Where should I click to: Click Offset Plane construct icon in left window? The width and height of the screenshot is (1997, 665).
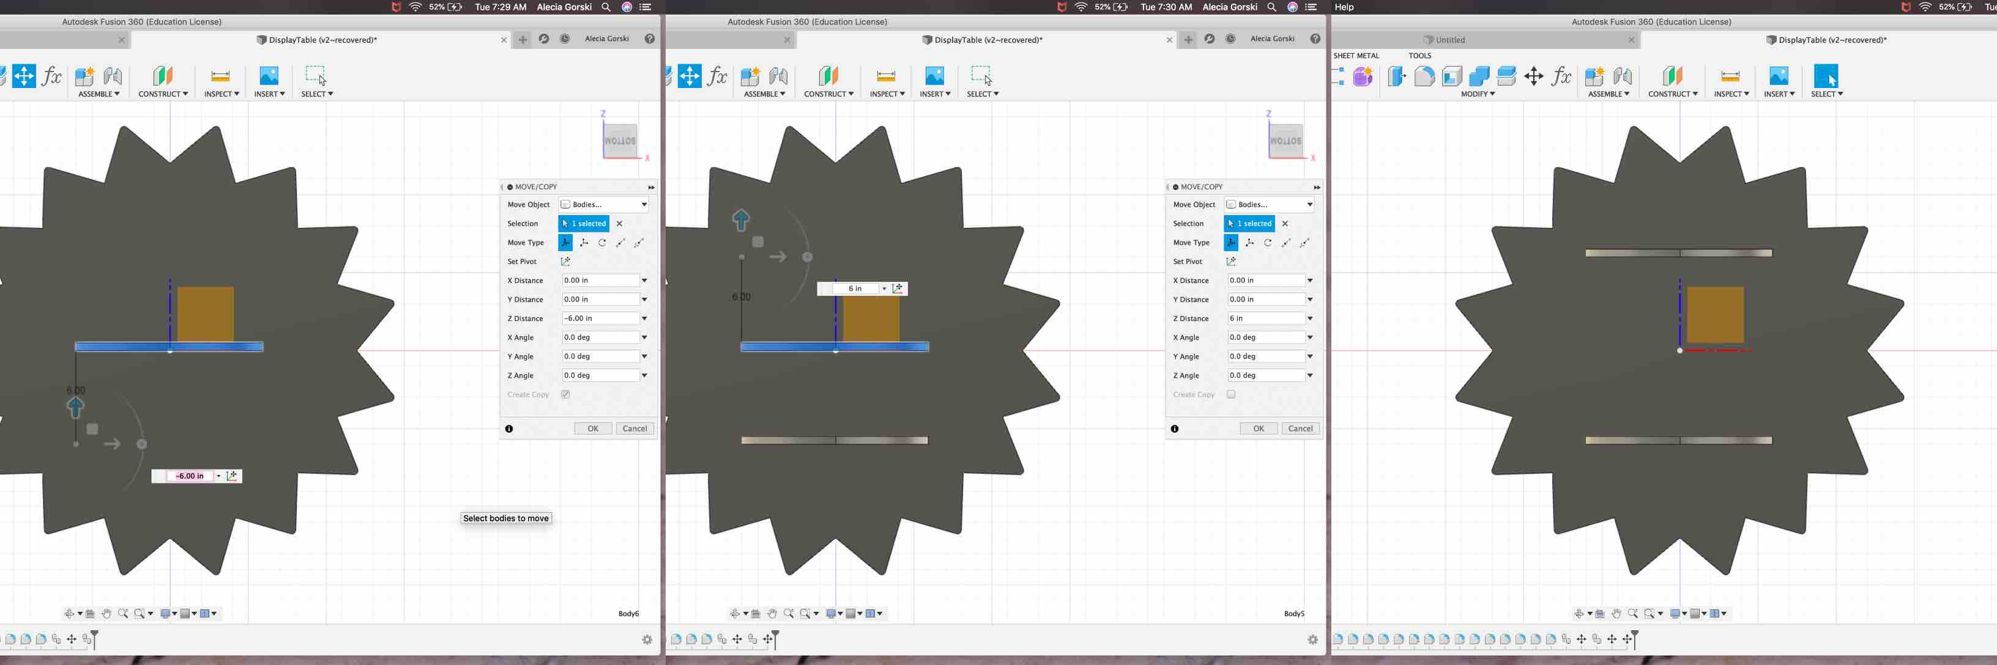(x=163, y=76)
